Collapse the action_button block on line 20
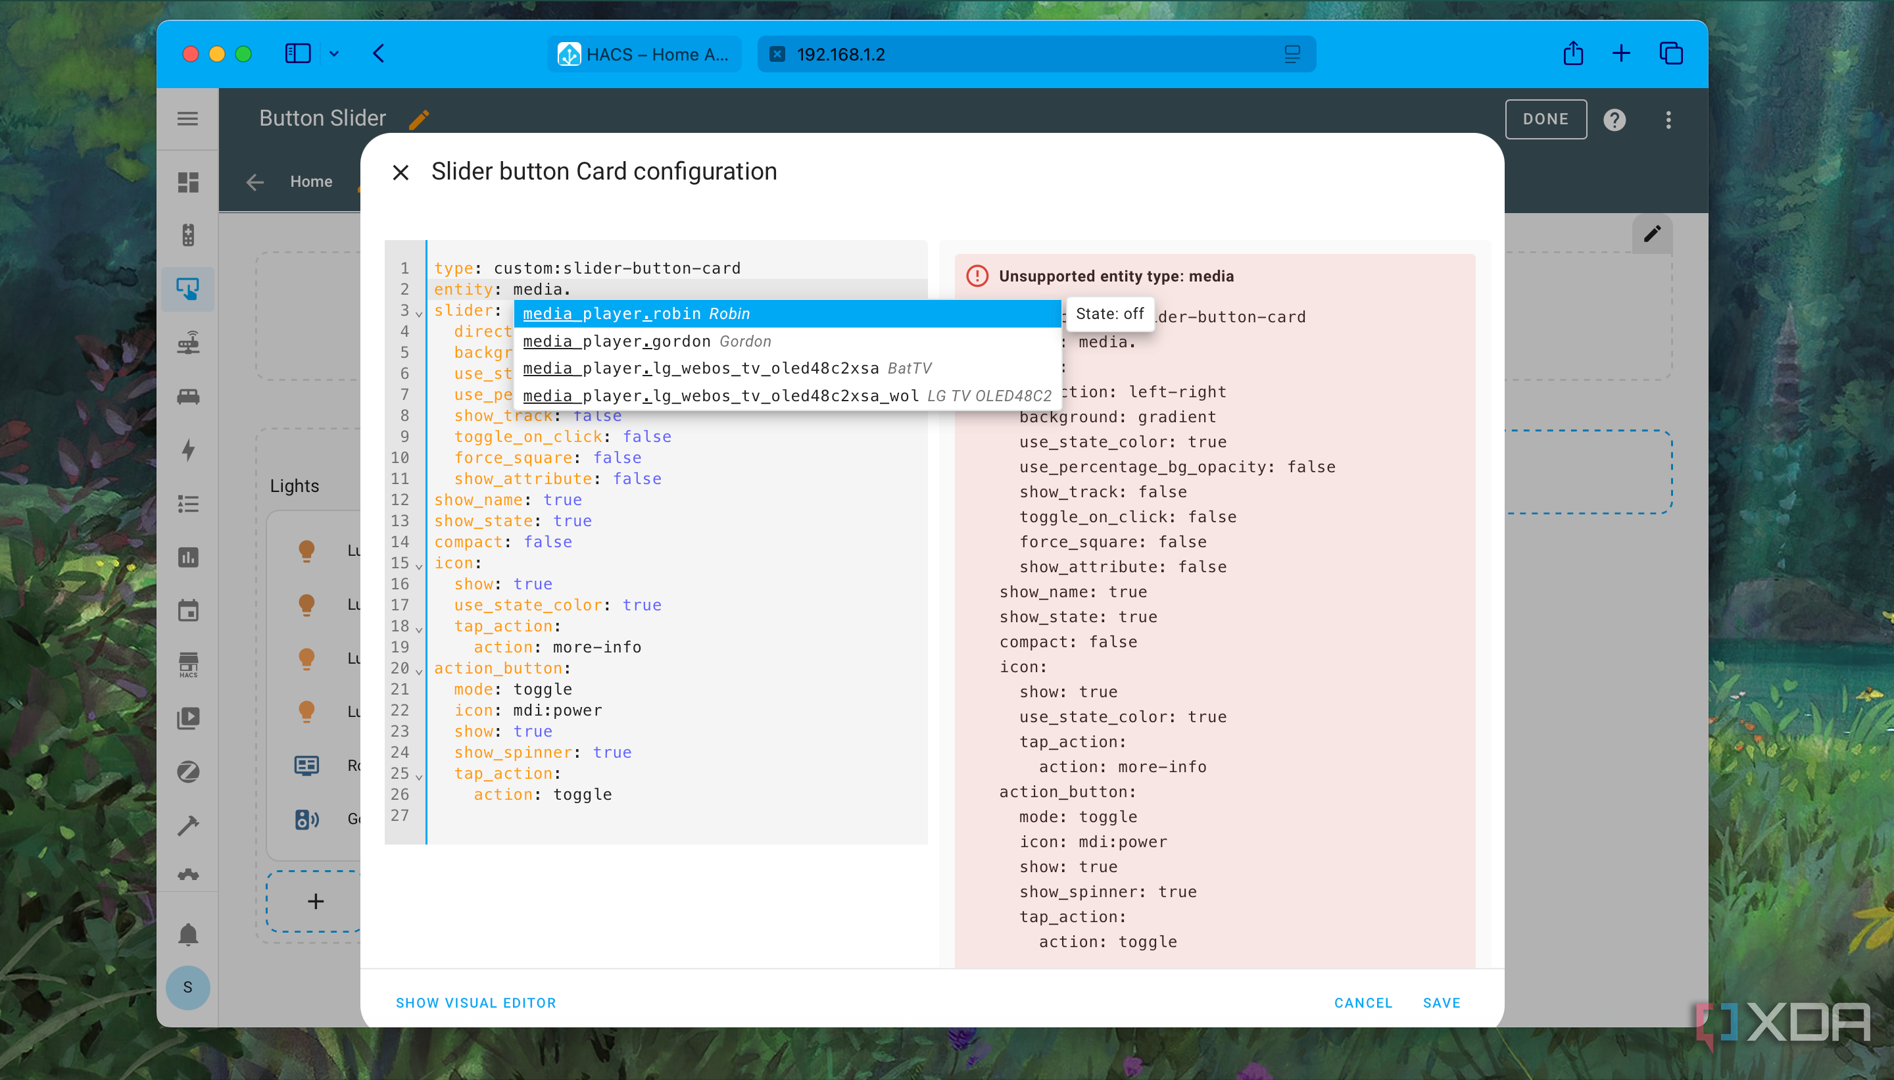Screen dimensions: 1894x1080 [419, 672]
